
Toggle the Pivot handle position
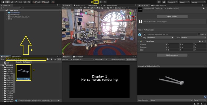point(37,2)
